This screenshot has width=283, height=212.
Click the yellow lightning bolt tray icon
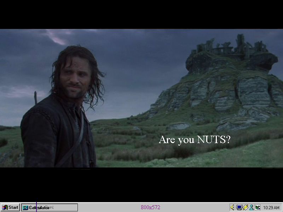tap(245, 207)
